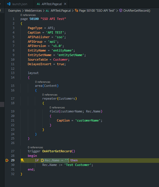This screenshot has width=159, height=187.
Task: Click the 'API TEST' caption value
Action: [55, 32]
